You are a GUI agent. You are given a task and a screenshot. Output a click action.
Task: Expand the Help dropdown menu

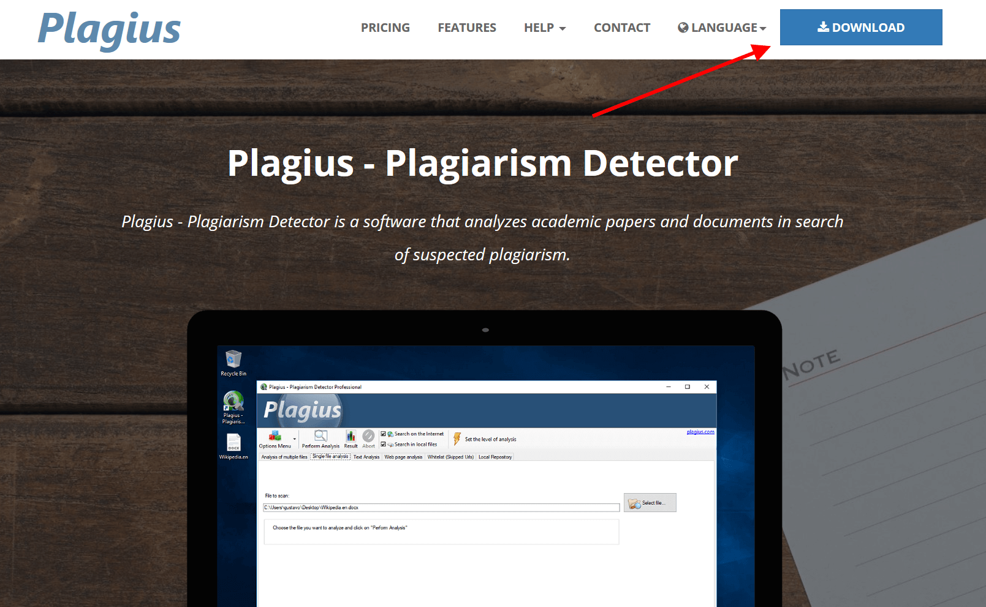545,28
